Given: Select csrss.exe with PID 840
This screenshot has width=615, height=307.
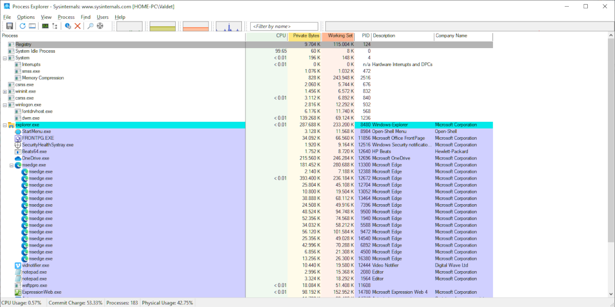Looking at the screenshot, I should 247,98.
